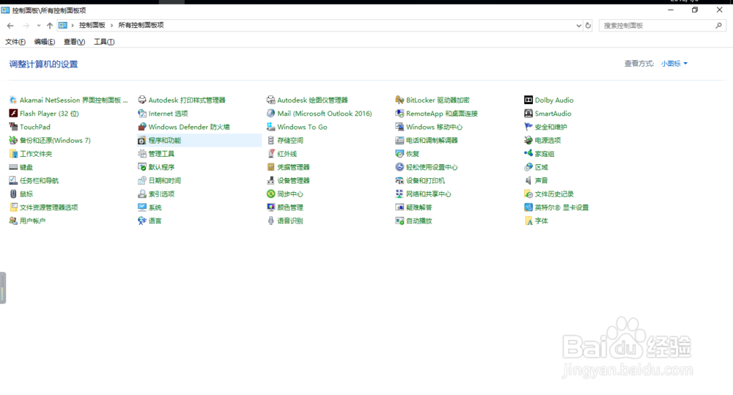
Task: Go back with the back arrow
Action: (x=10, y=26)
